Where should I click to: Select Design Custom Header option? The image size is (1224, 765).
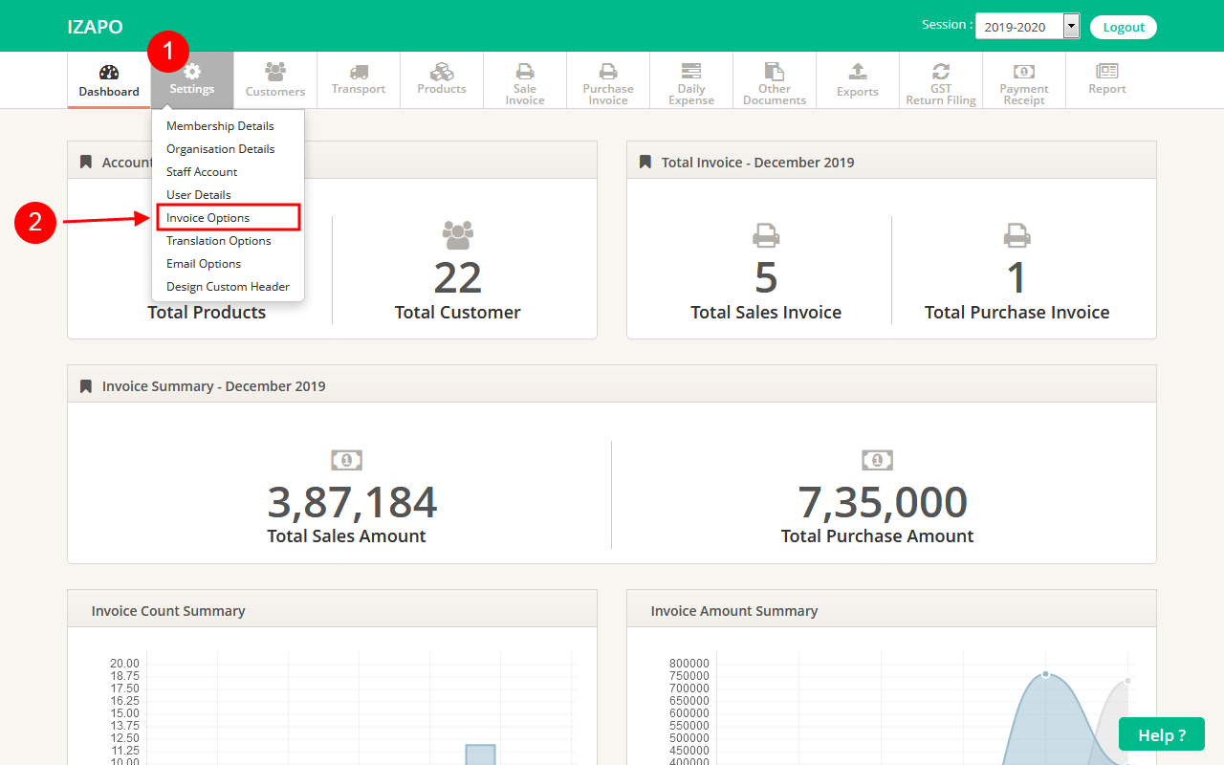[x=228, y=287]
